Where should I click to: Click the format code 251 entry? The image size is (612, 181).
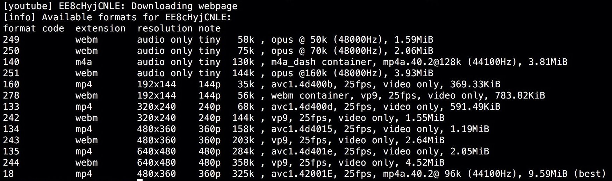pos(218,73)
